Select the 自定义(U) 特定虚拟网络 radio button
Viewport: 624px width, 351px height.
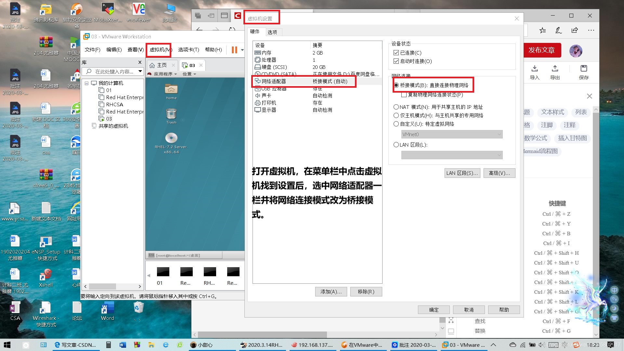(396, 124)
